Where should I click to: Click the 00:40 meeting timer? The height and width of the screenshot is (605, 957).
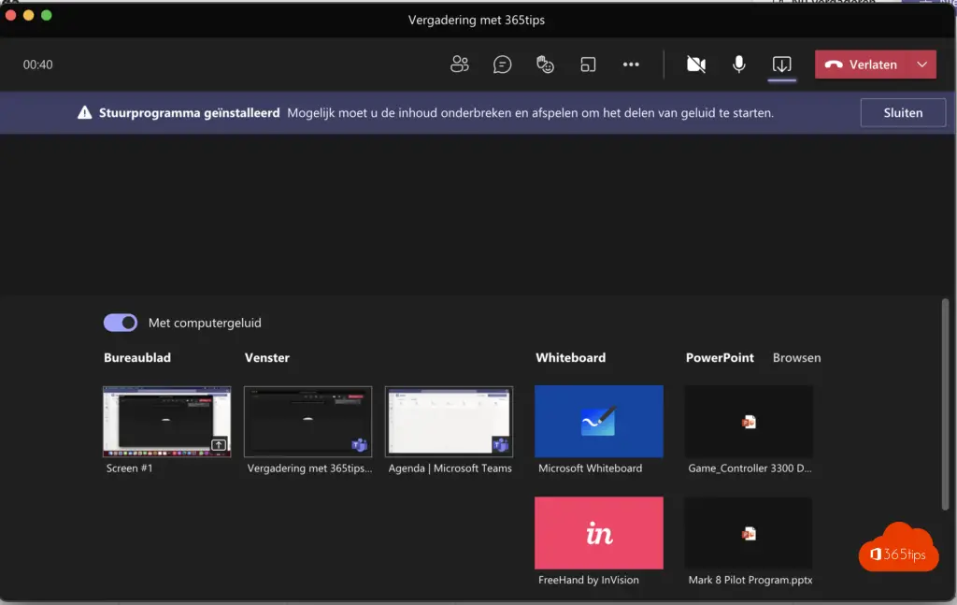(37, 65)
